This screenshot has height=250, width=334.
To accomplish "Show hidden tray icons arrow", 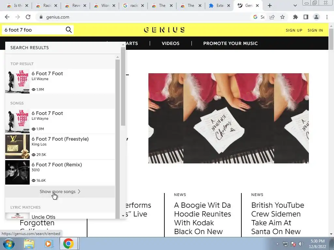I will [277, 244].
